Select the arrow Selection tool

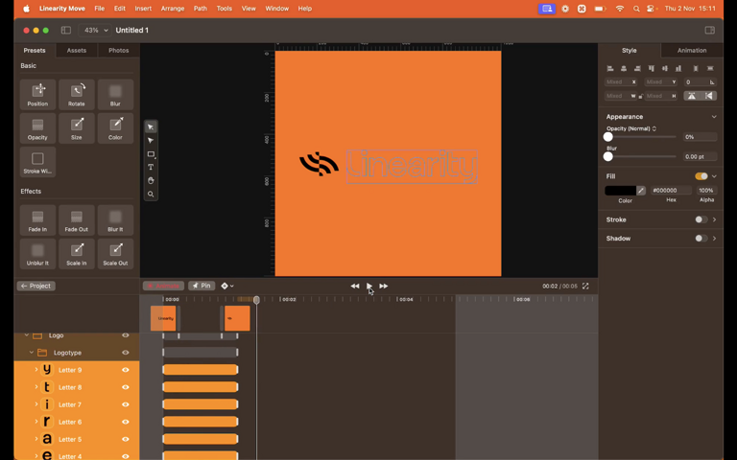click(151, 127)
